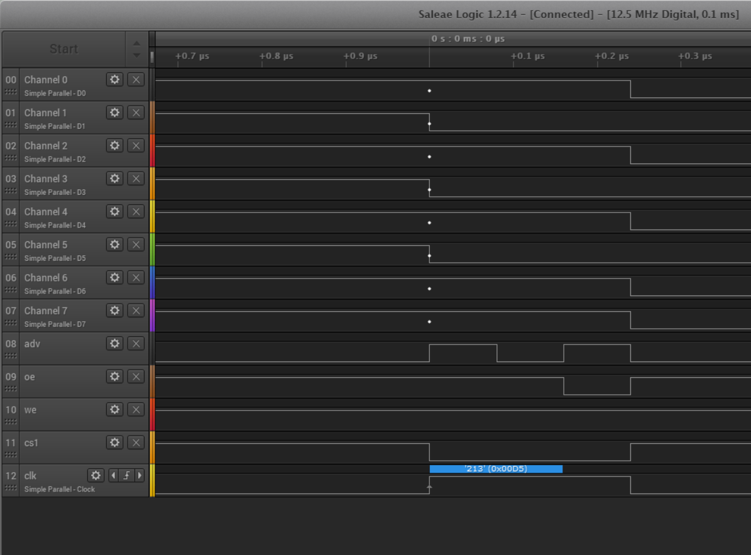751x555 pixels.
Task: Open settings gear for cs1 channel
Action: tap(114, 443)
